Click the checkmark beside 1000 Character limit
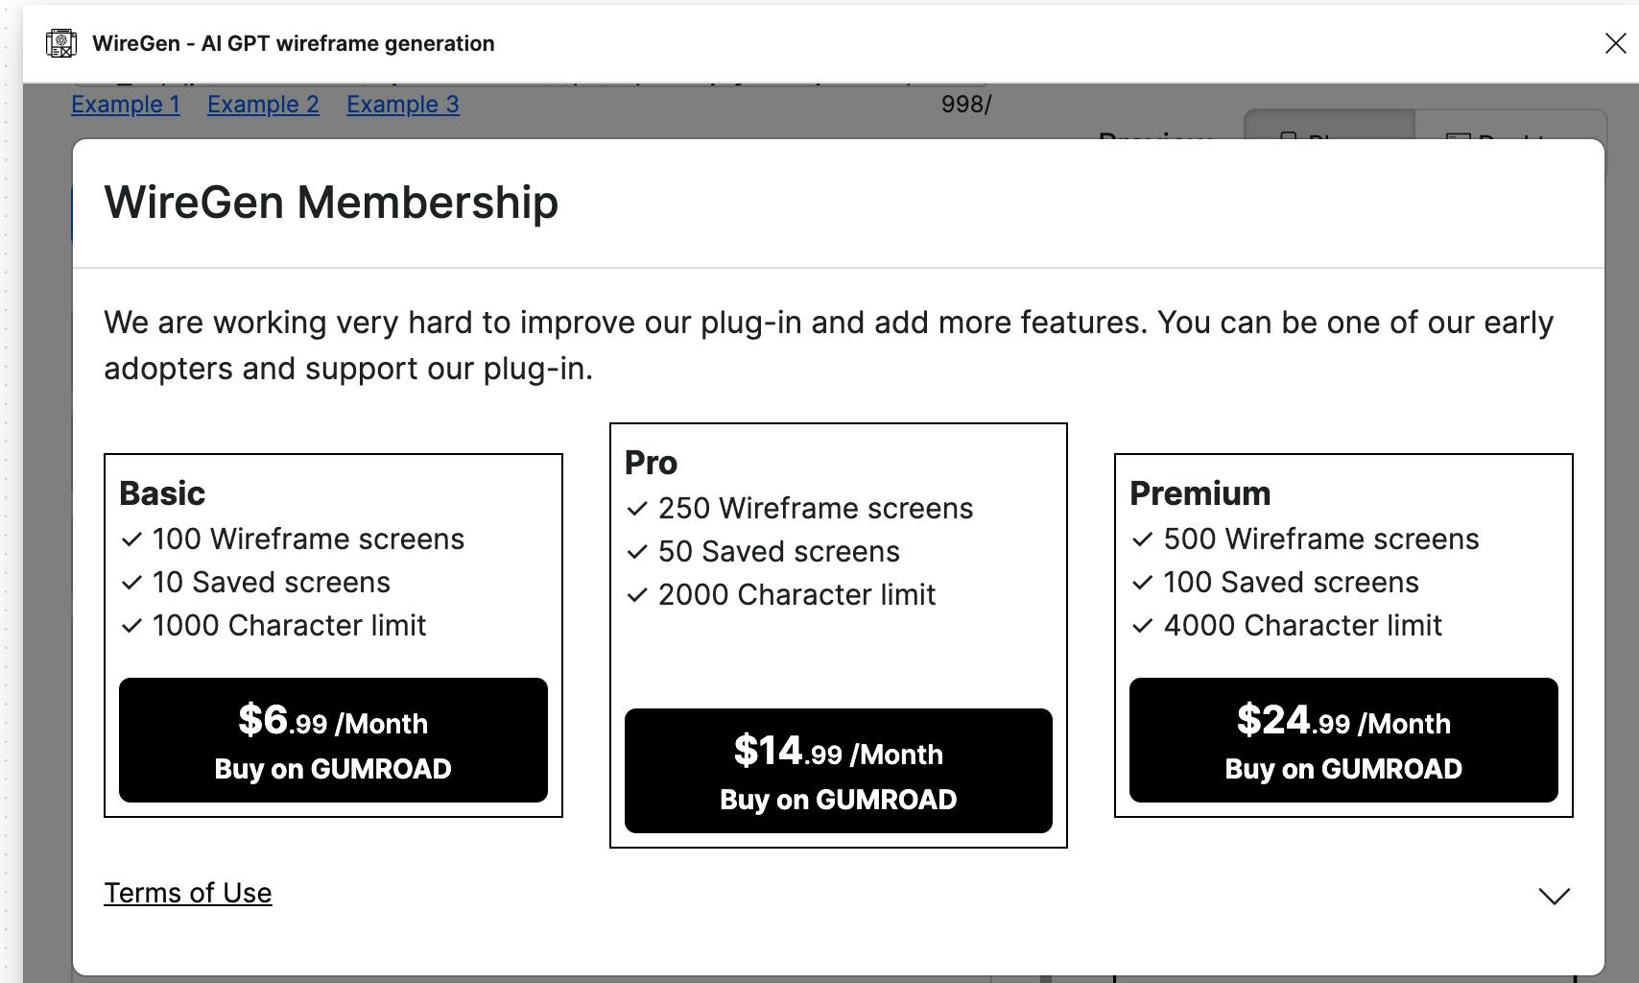The height and width of the screenshot is (983, 1639). coord(132,626)
